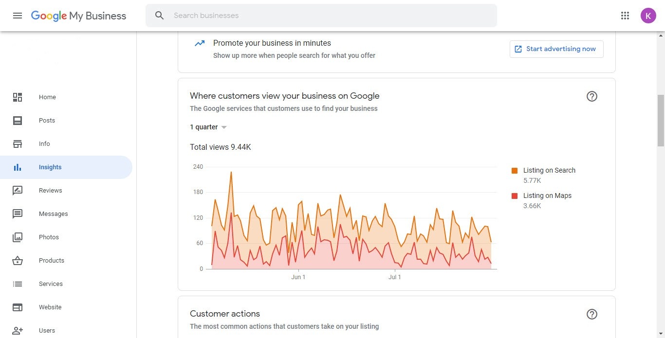This screenshot has height=338, width=665.
Task: Select the Info menu item
Action: (x=44, y=144)
